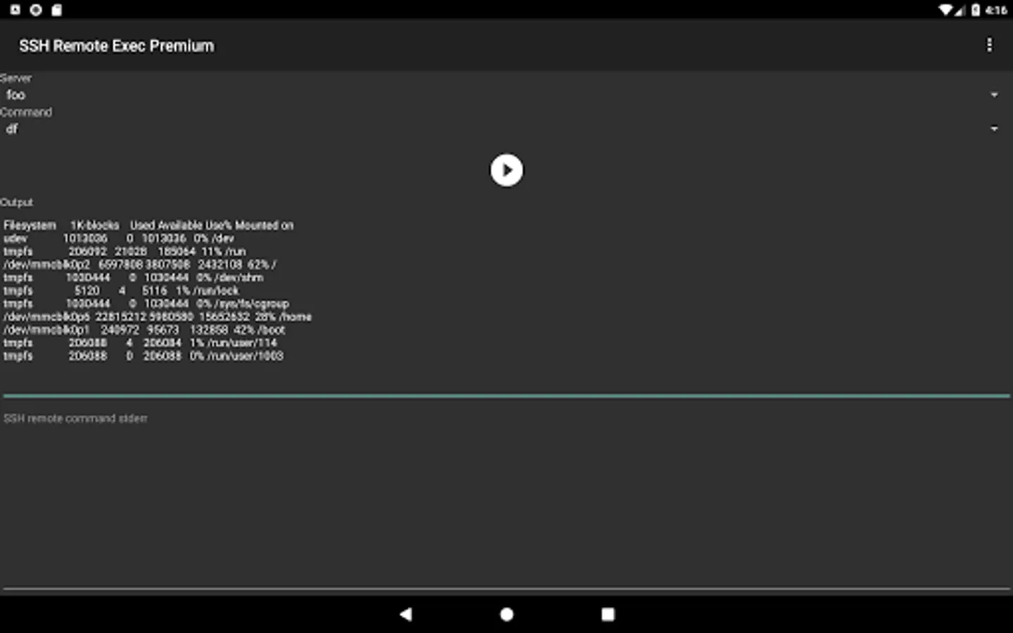Click the 'SSH Remote Exec Premium' title
1013x633 pixels.
click(117, 46)
